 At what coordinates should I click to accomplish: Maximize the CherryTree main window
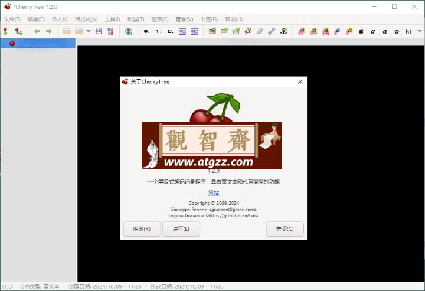coord(394,6)
